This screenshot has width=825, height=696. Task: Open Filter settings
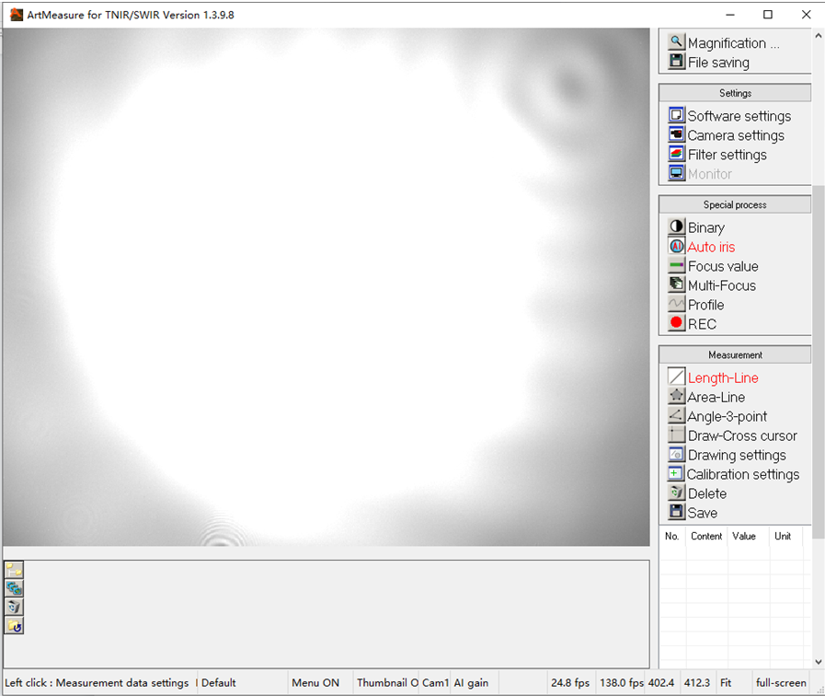pos(727,155)
